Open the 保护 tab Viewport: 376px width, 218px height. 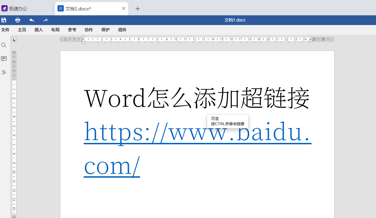pos(106,30)
